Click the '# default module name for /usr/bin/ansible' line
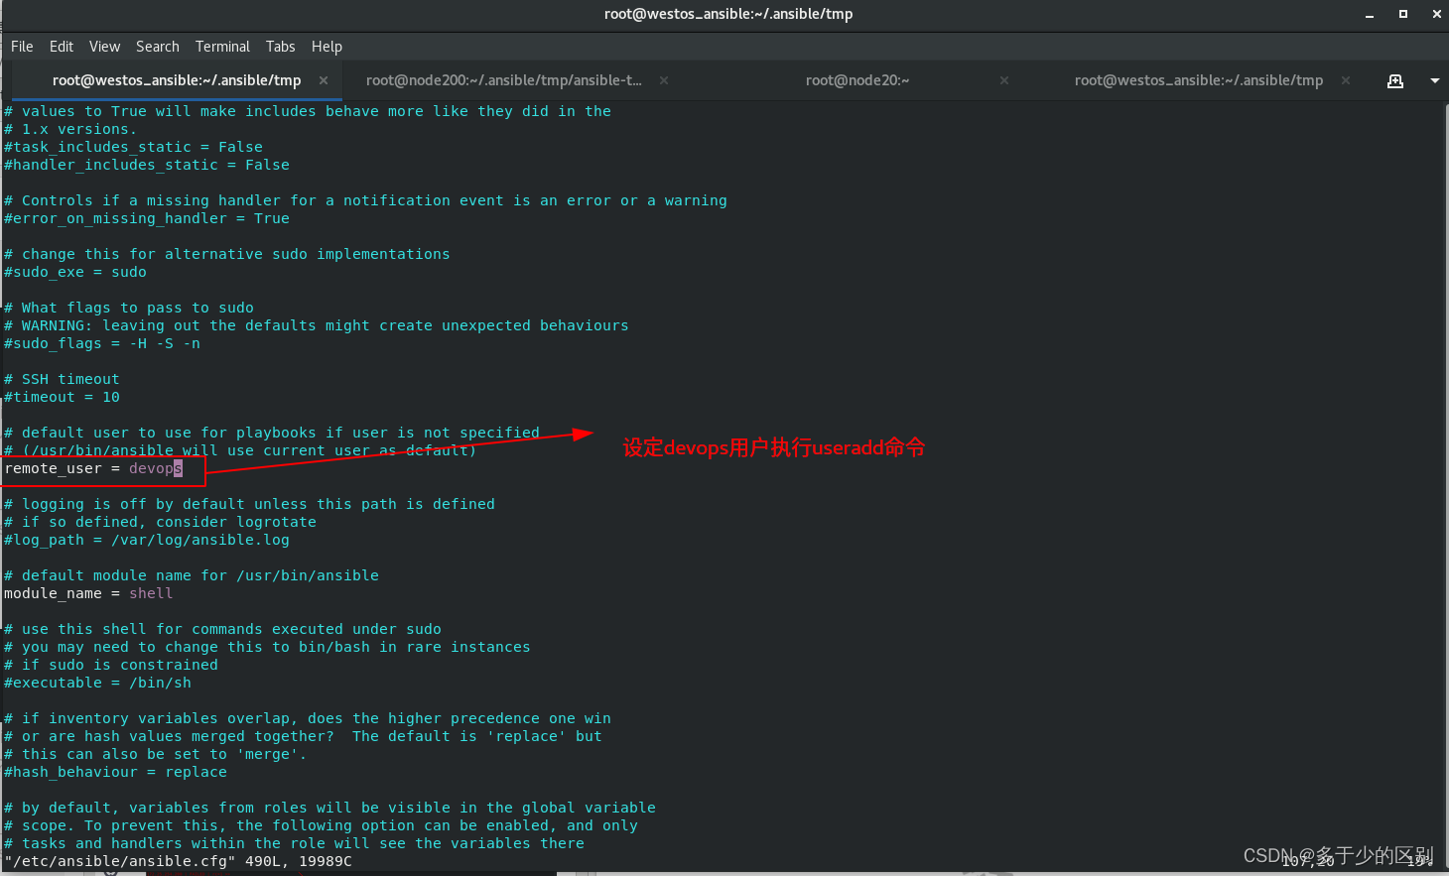Screen dimensions: 1449x876 click(192, 575)
